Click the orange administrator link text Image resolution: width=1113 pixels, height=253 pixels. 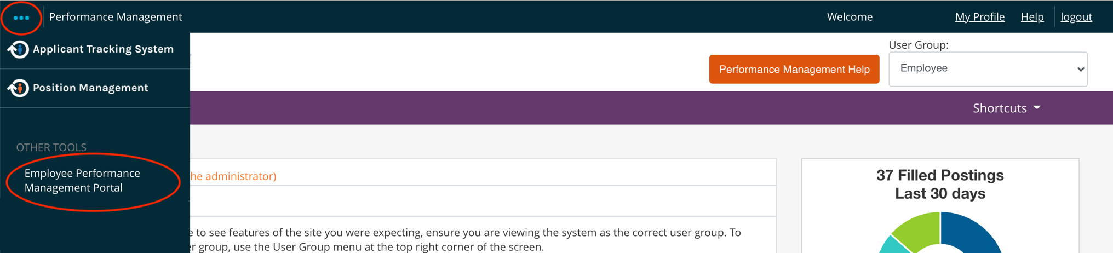233,176
